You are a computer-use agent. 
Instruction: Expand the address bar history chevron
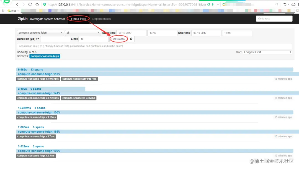[218, 4]
